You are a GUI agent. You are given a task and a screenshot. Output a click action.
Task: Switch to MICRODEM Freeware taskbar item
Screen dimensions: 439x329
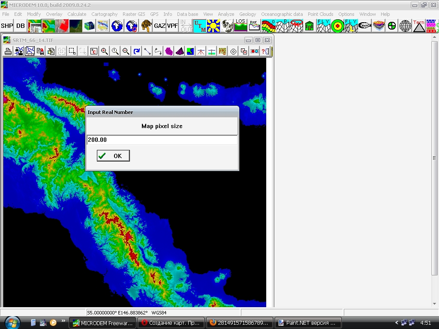point(102,323)
